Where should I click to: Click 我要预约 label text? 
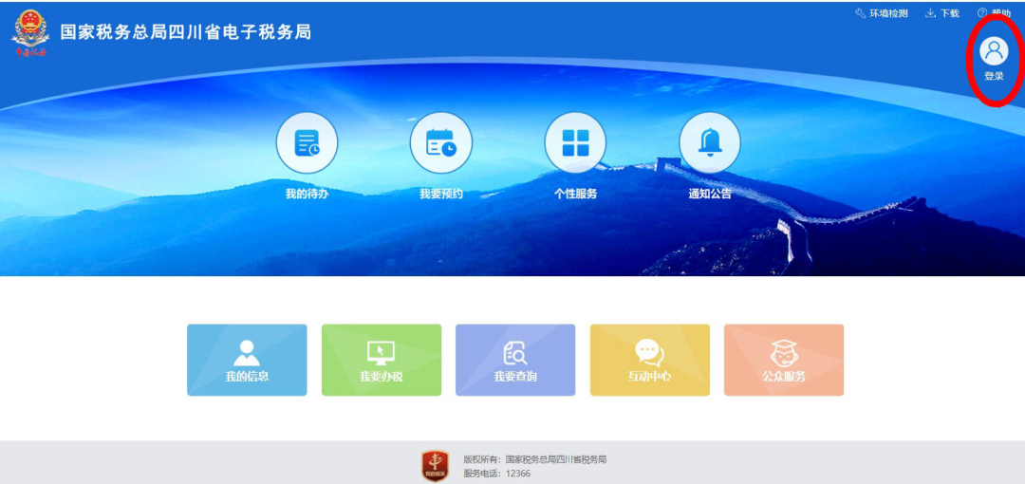[x=441, y=195]
